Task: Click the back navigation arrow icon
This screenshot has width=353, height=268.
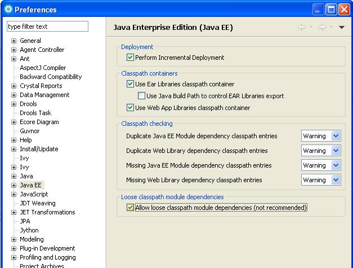Action: (x=302, y=27)
